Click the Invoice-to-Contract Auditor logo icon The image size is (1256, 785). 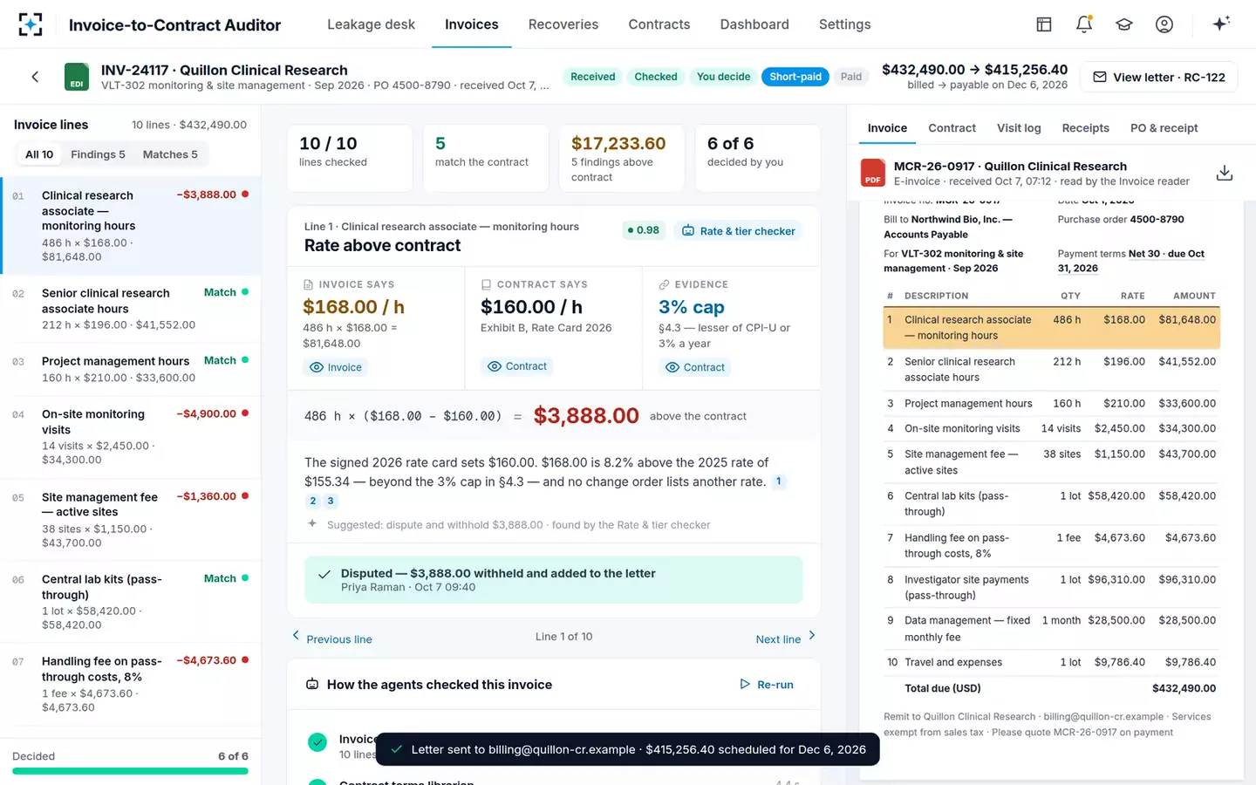click(30, 24)
